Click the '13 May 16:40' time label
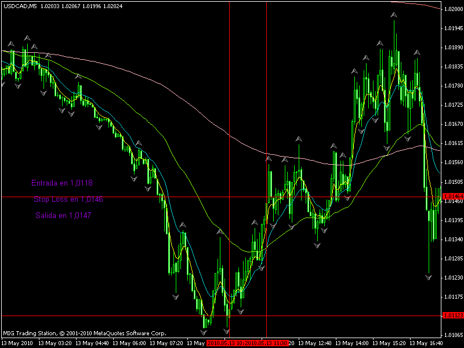Viewport: 464px width, 348px height. 427,343
